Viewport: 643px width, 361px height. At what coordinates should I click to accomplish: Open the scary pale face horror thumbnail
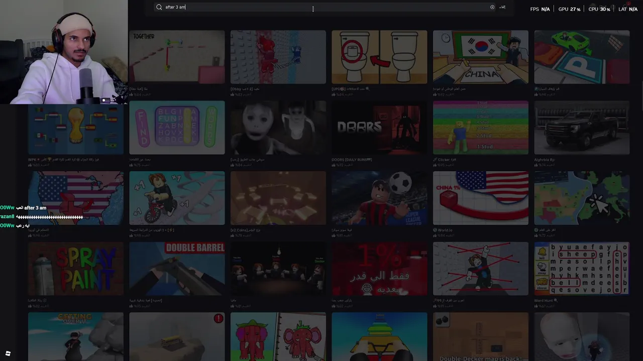point(278,127)
